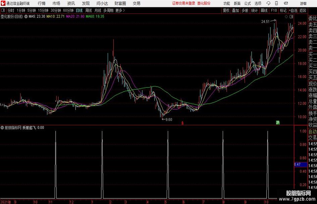Viewport: 317px width, 204px height.
Task: Switch to 15分钟 period
Action: pos(43,10)
